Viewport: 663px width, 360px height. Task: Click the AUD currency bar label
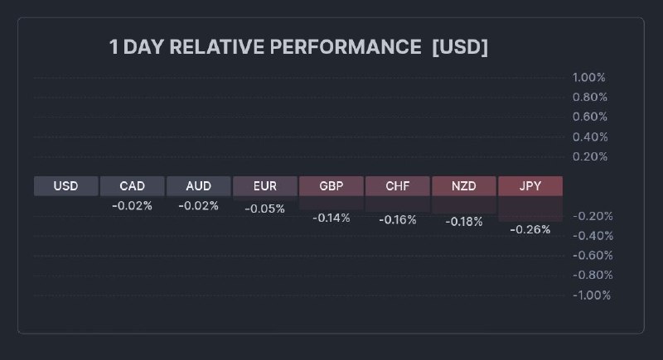(x=199, y=186)
